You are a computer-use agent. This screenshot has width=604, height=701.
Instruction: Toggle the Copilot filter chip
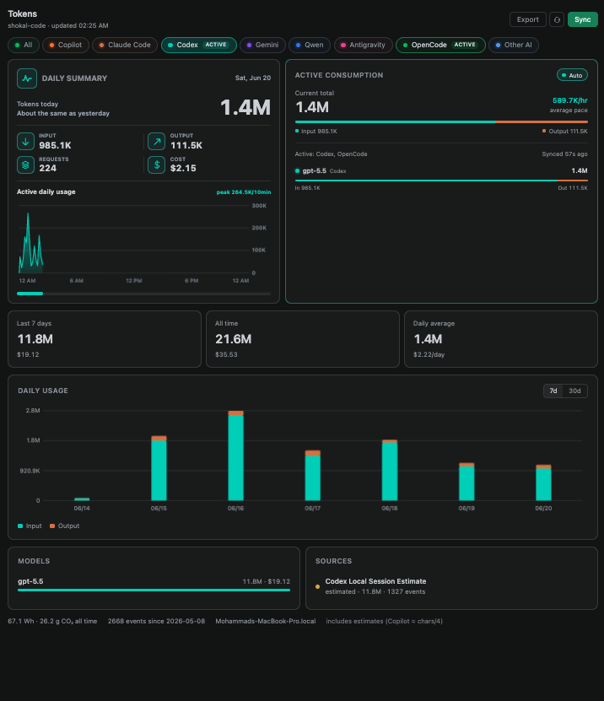pyautogui.click(x=66, y=46)
